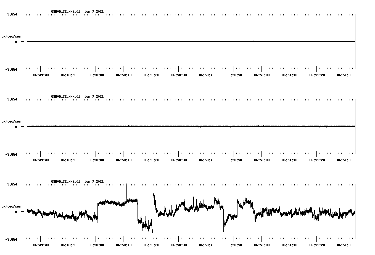Select the 3.654 label on HNE plot
Viewport: 375px width, 255px height.
[12, 14]
